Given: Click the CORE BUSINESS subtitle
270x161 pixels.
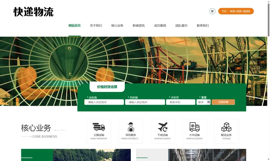Looking at the screenshot, I should (45, 137).
